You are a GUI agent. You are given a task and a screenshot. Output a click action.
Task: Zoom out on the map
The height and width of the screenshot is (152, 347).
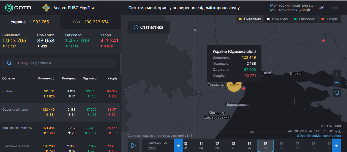coord(337,82)
